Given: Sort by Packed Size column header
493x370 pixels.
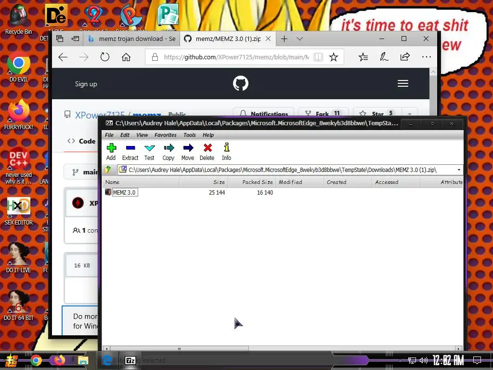Looking at the screenshot, I should 251,182.
